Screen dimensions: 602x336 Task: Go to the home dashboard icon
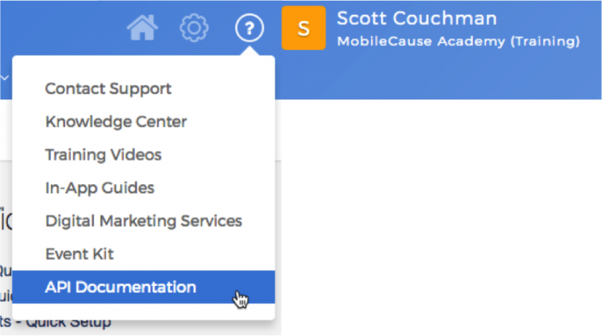tap(142, 29)
